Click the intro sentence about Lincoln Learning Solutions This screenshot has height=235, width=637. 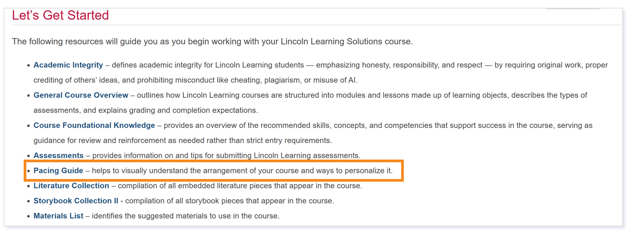212,42
